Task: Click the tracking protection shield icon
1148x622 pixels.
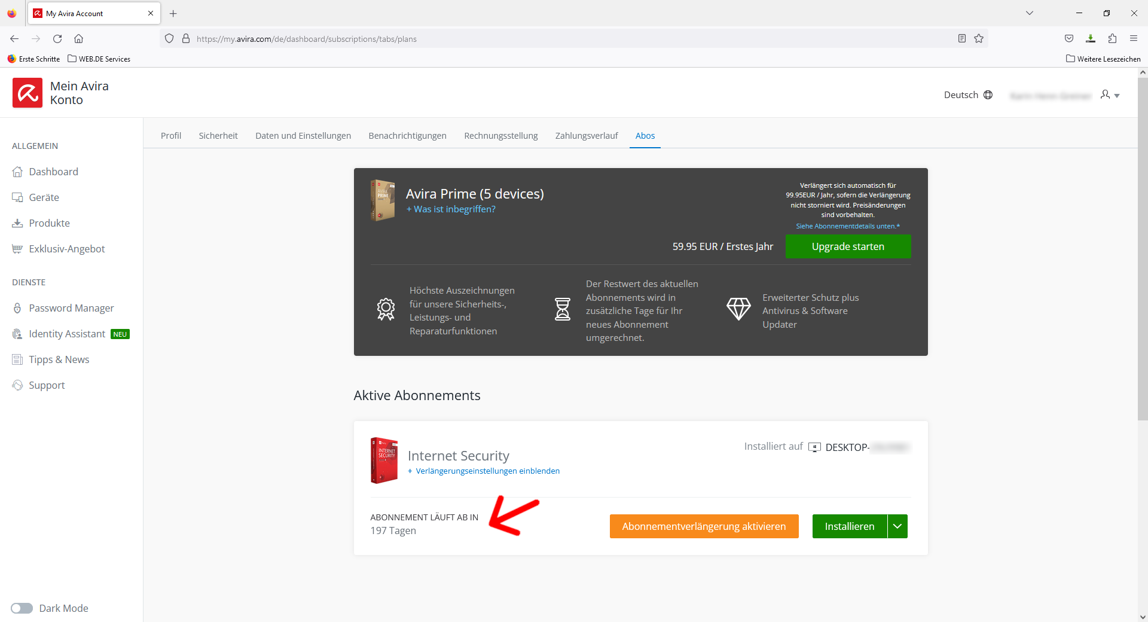Action: [x=169, y=39]
